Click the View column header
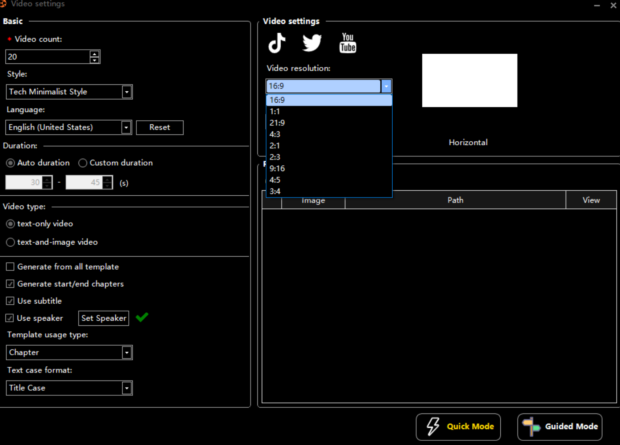The image size is (620, 445). point(591,200)
